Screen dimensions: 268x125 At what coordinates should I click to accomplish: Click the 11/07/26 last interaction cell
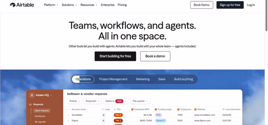click(227, 121)
